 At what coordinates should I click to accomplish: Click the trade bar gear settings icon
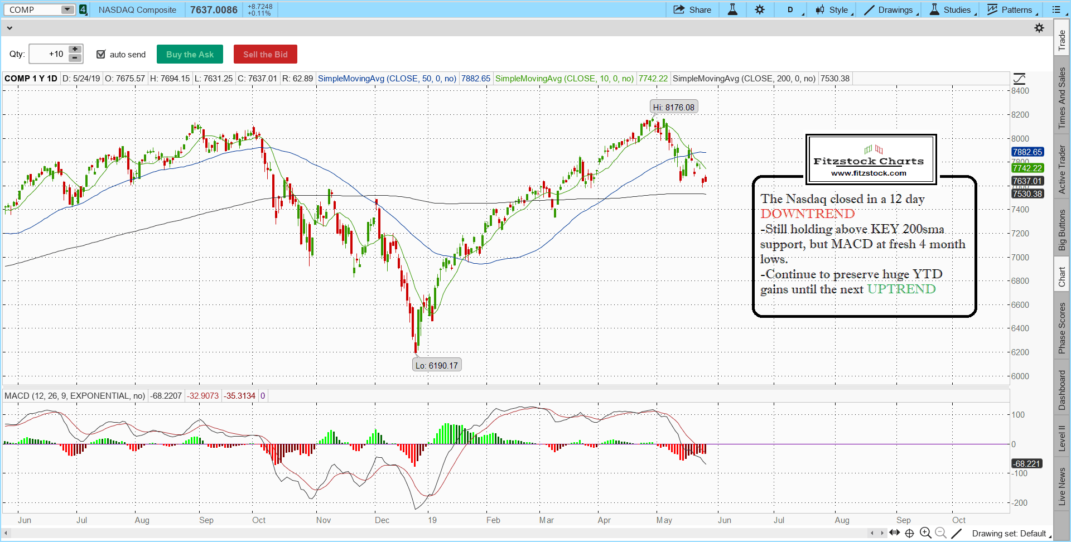(1039, 28)
